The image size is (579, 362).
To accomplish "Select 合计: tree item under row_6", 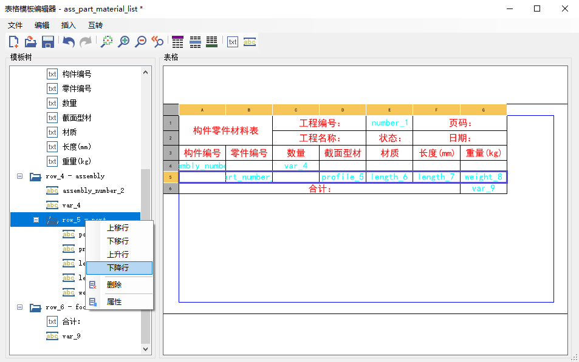I will point(71,321).
